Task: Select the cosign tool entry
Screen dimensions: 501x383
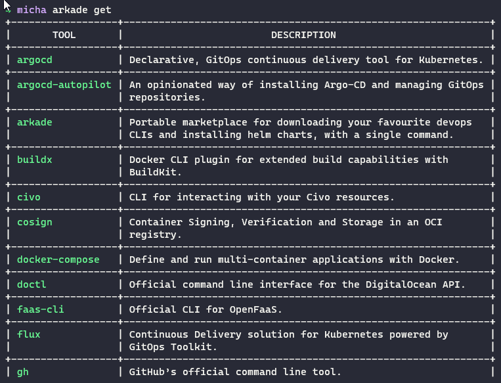Action: point(33,222)
